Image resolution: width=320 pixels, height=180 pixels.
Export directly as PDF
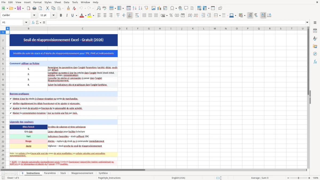click(x=29, y=8)
